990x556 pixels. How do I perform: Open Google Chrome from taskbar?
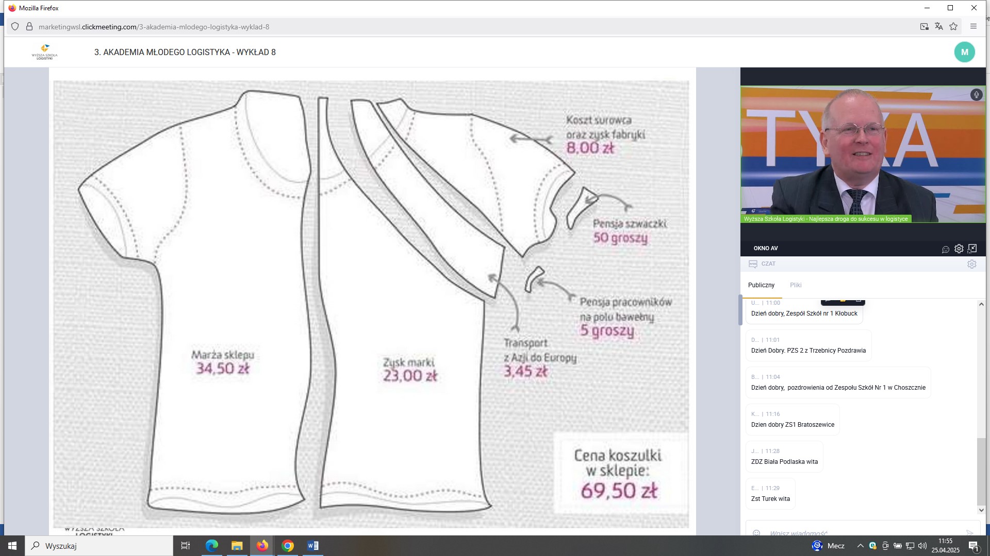click(x=288, y=546)
